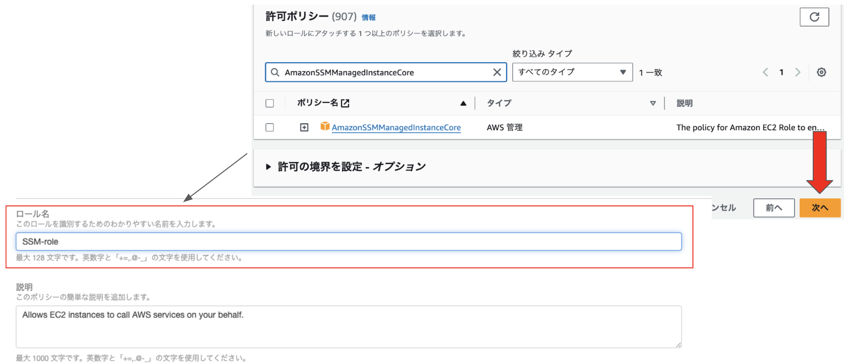Click the orange policy cube icon
This screenshot has width=844, height=364.
[325, 127]
